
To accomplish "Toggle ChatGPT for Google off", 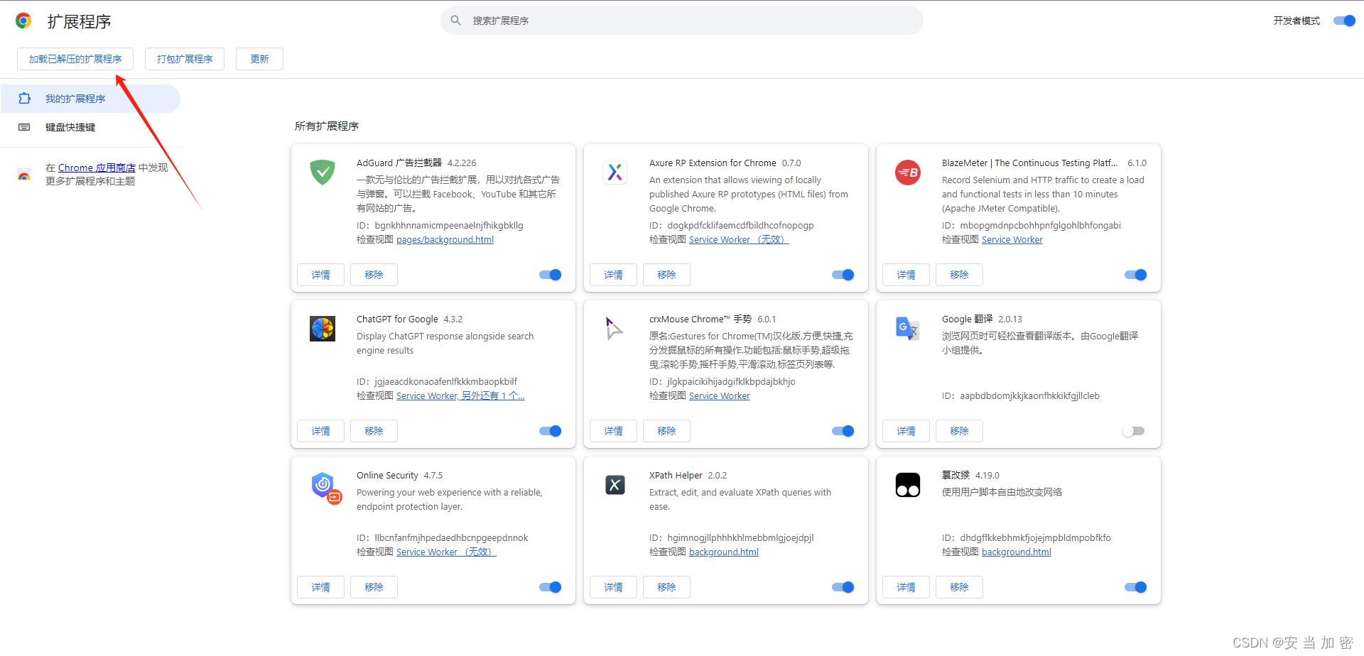I will (x=551, y=431).
